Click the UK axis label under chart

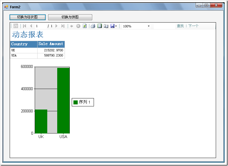pyautogui.click(x=41, y=137)
